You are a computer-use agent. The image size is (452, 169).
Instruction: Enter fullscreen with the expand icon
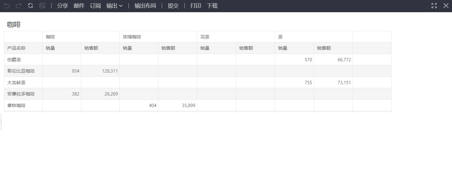[434, 6]
